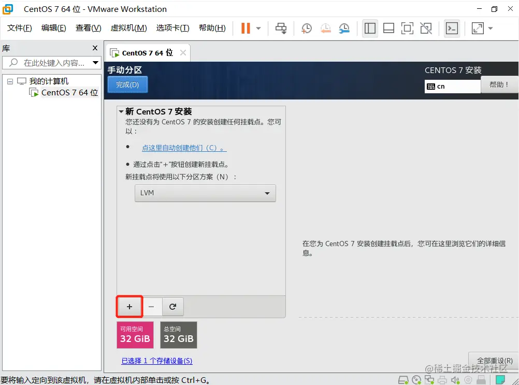The width and height of the screenshot is (519, 385).
Task: Click the take snapshot icon
Action: 307,28
